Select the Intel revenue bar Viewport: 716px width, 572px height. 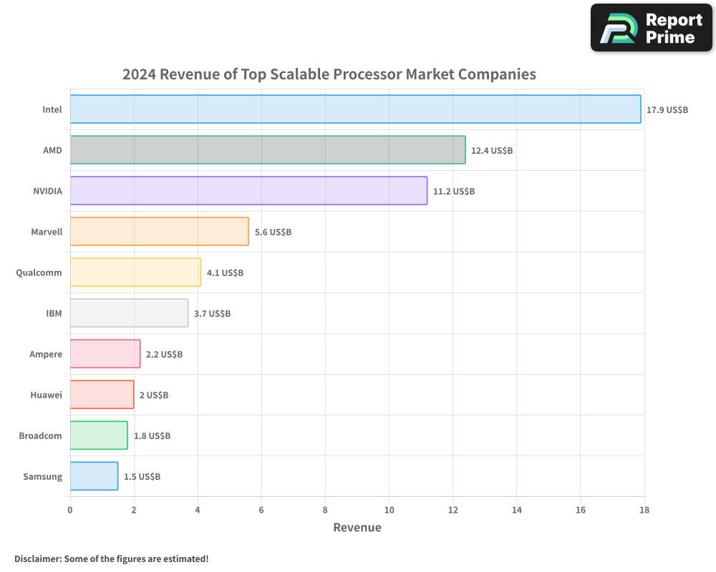pos(354,109)
